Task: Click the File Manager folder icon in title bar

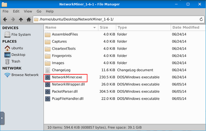Action: (x=4, y=4)
